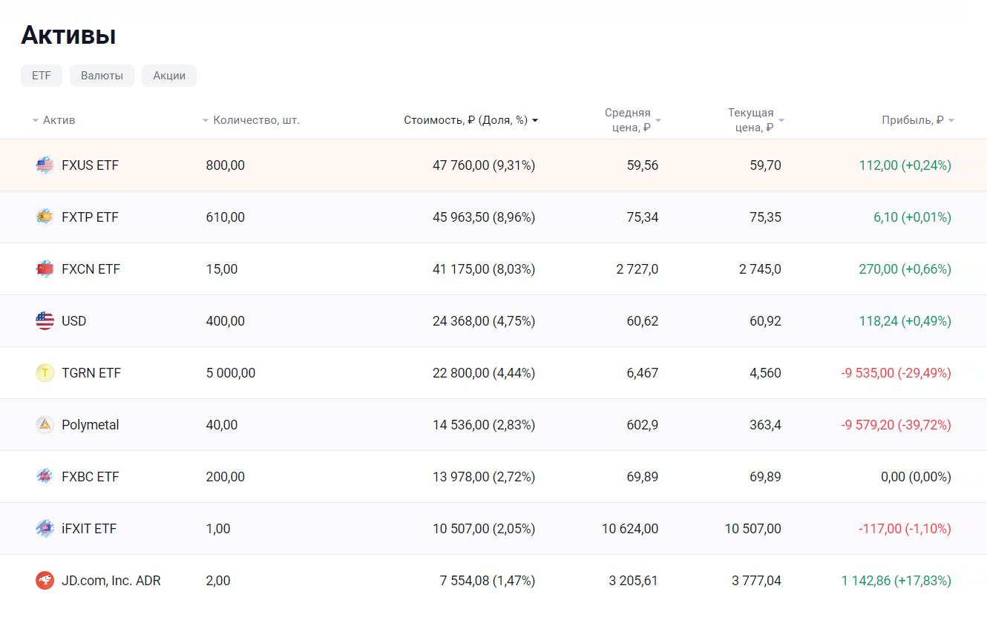
Task: Select the 800,00 quantity cell
Action: point(226,165)
